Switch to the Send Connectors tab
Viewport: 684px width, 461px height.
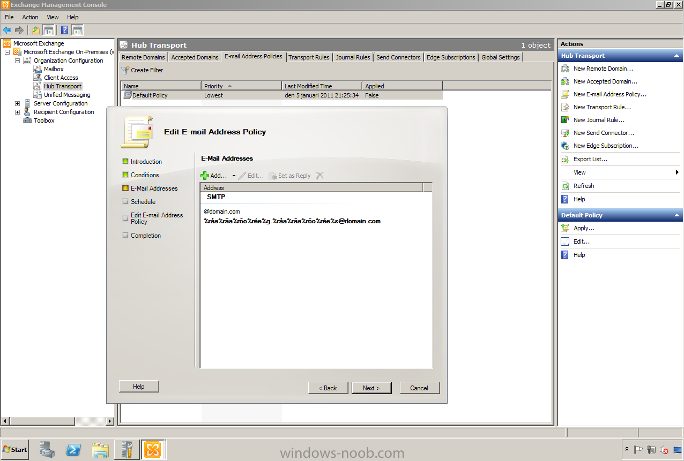398,57
